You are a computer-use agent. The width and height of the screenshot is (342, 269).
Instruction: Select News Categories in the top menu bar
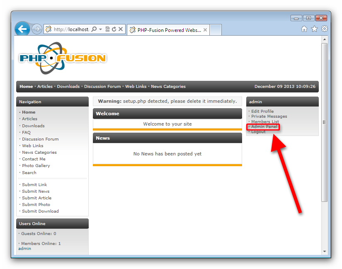168,87
